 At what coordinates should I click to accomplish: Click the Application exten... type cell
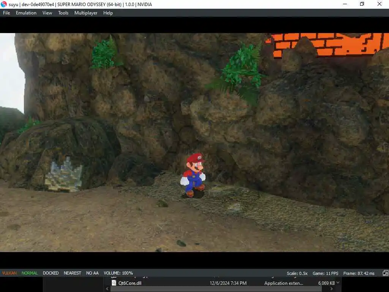pos(283,283)
